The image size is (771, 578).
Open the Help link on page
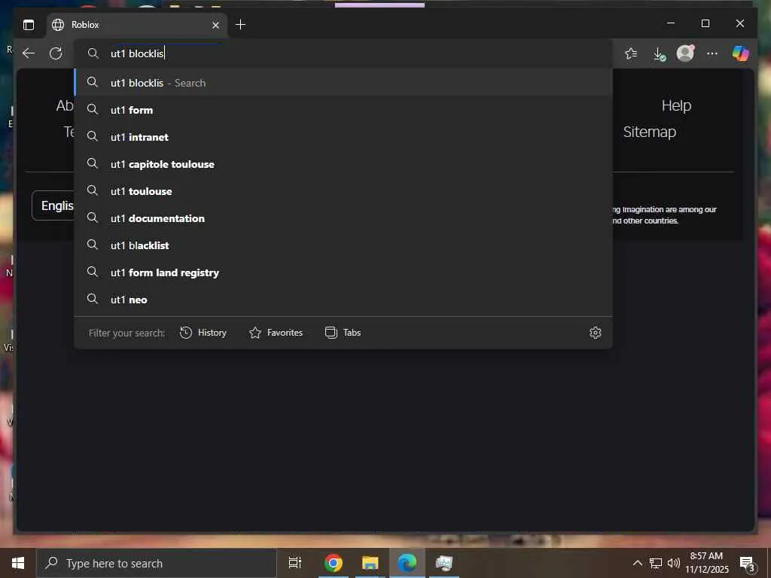pyautogui.click(x=676, y=105)
